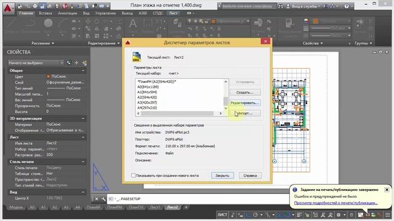Click object color swatch in Свойства ribbon panel
This screenshot has height=221, width=394.
click(x=316, y=21)
